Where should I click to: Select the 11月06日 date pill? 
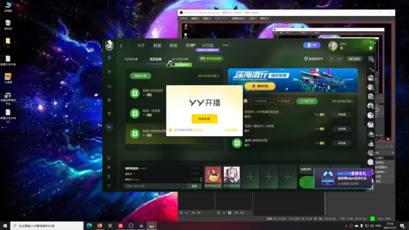284,101
